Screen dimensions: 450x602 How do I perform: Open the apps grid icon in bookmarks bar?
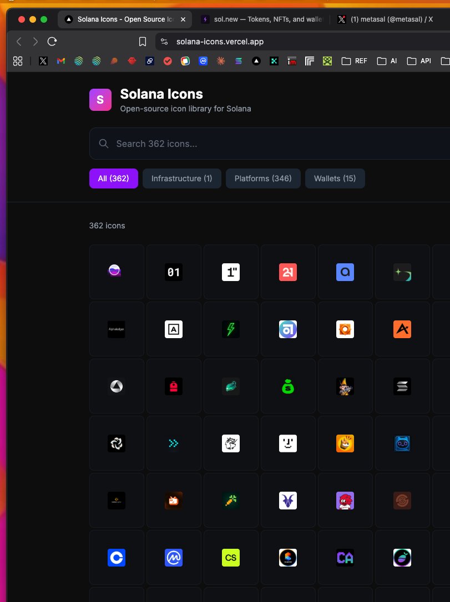coord(18,60)
